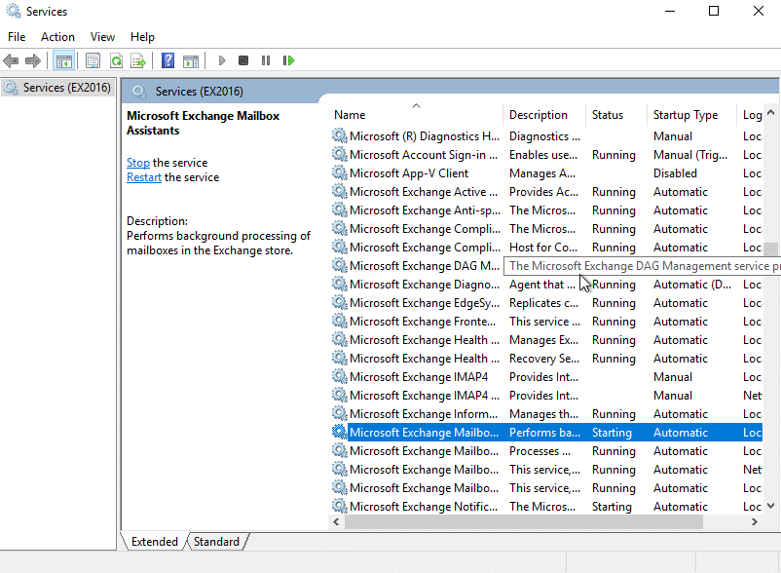Screen dimensions: 781x573
Task: Switch to the Standard tab
Action: click(216, 542)
